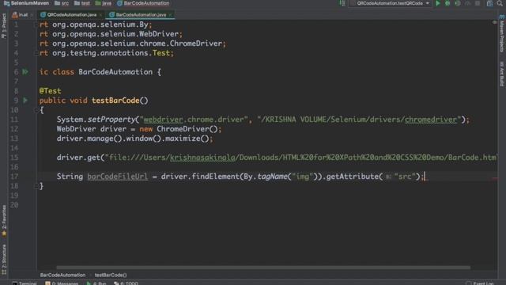
Task: Click the barCodeFileUrl variable name
Action: [118, 177]
